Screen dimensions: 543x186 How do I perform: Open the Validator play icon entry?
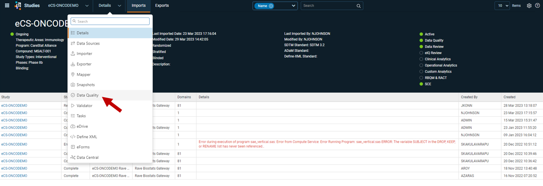[73, 105]
